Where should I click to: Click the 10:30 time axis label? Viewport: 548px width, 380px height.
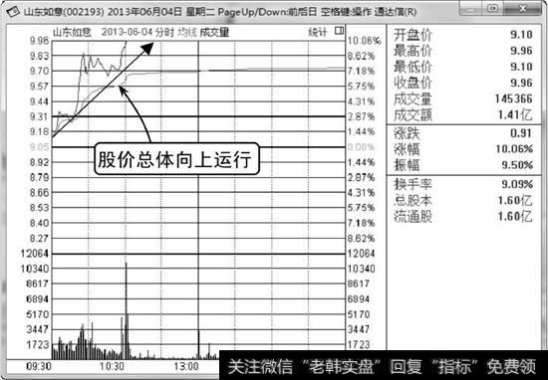112,366
